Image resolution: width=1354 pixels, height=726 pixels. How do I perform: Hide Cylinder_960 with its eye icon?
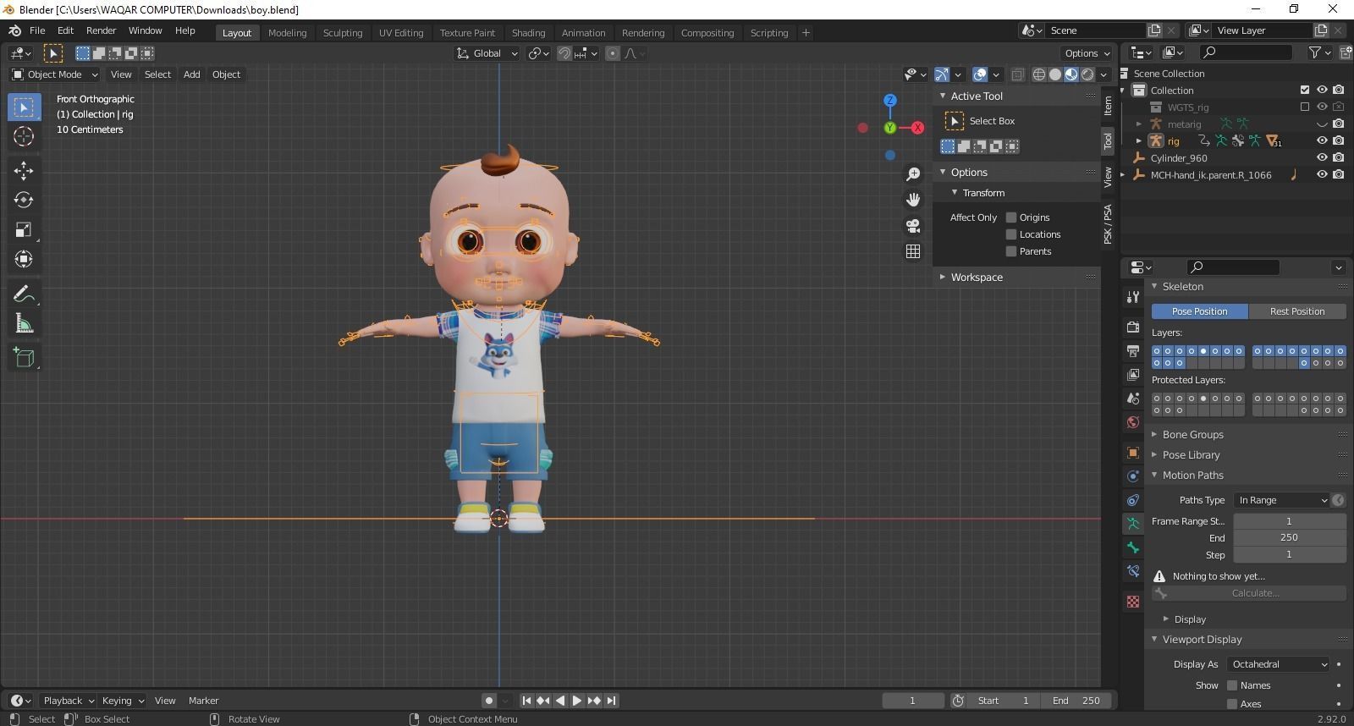1322,157
